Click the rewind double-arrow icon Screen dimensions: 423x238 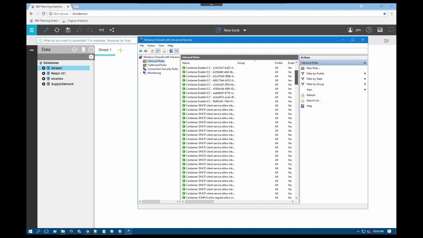101,30
